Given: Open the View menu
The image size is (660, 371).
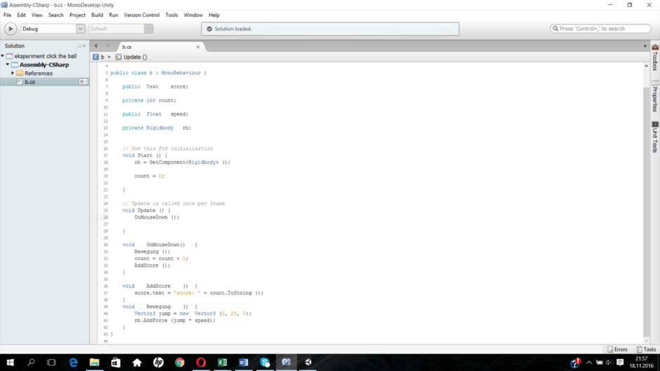Looking at the screenshot, I should pos(37,15).
